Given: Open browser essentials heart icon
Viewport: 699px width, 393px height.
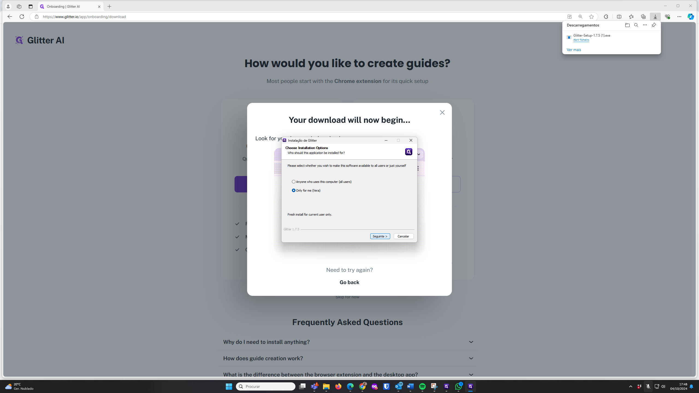Looking at the screenshot, I should coord(667,17).
